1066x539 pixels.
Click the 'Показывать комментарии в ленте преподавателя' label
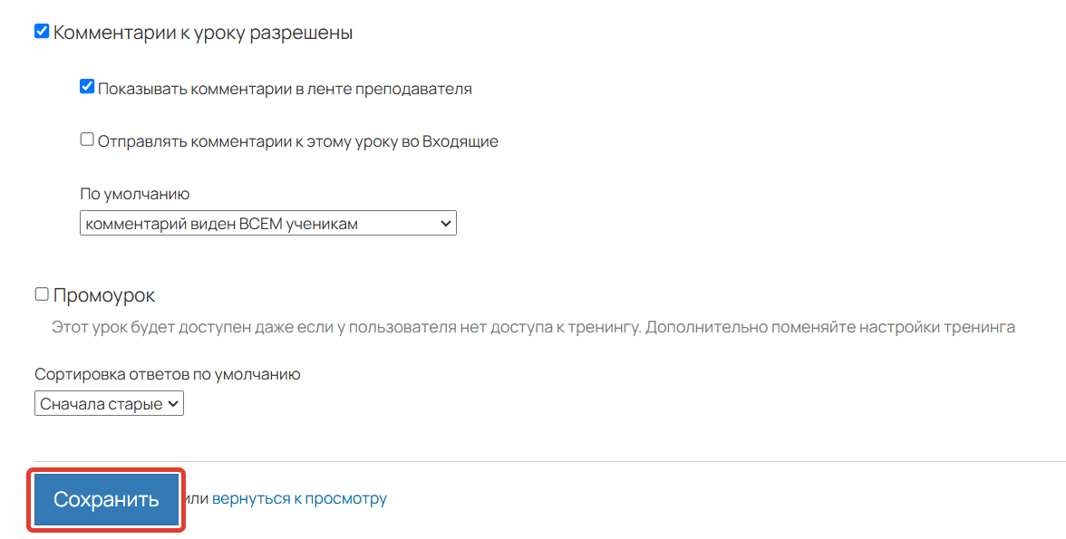285,89
